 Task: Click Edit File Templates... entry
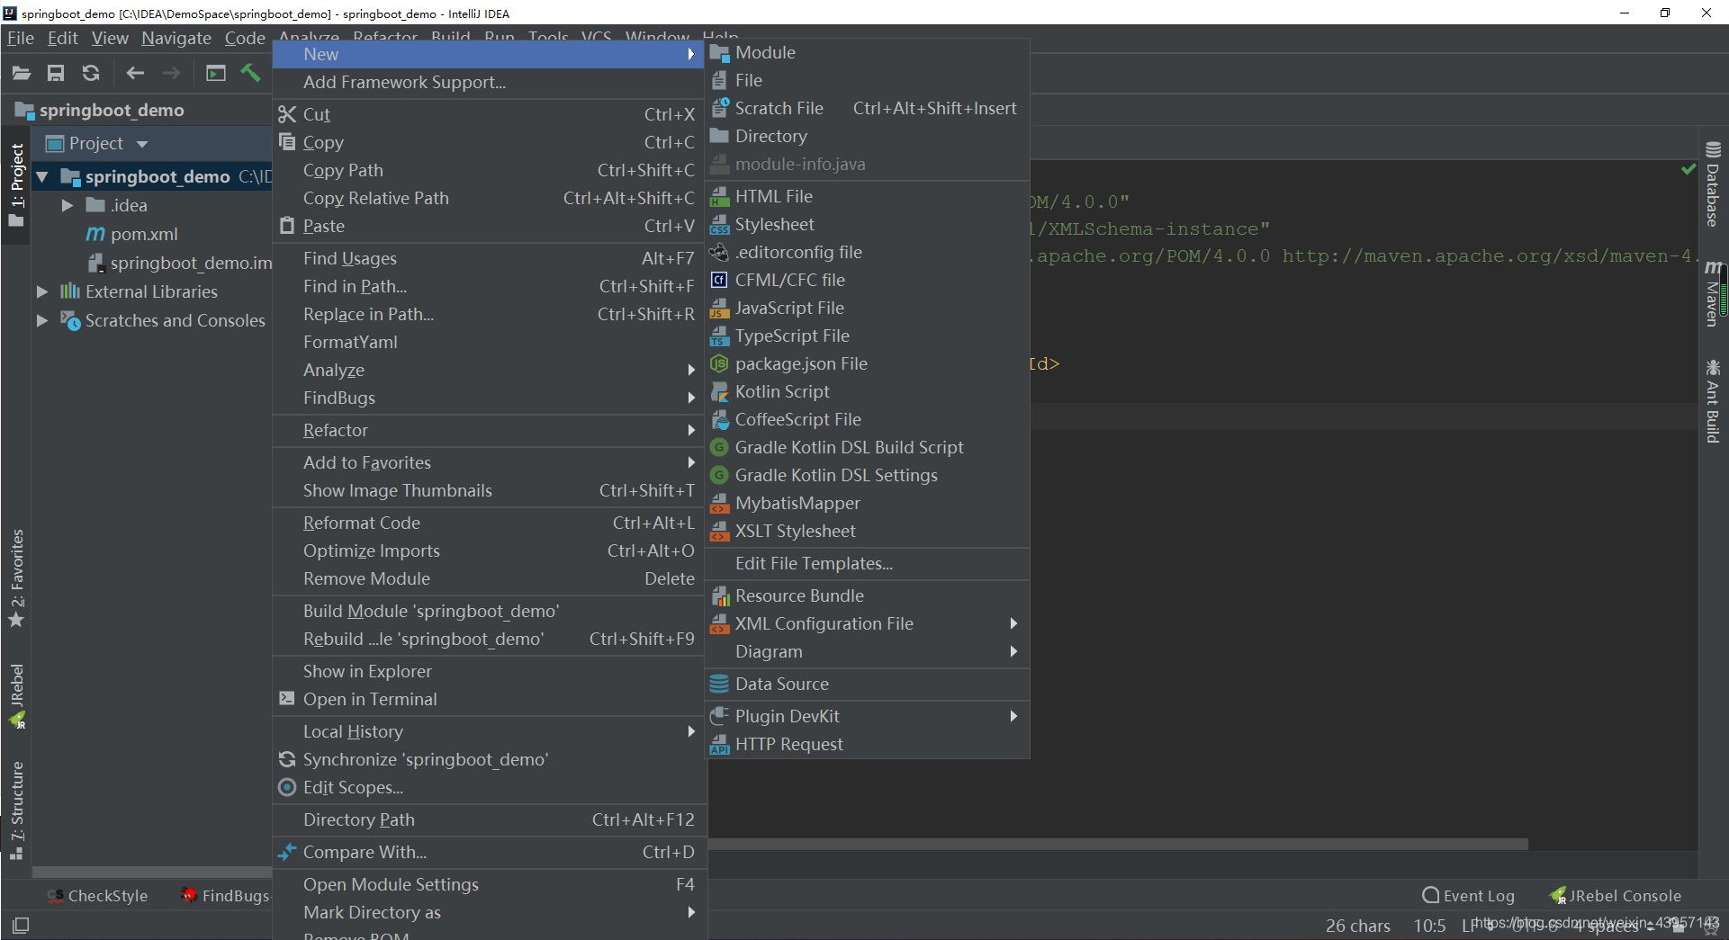pos(867,564)
